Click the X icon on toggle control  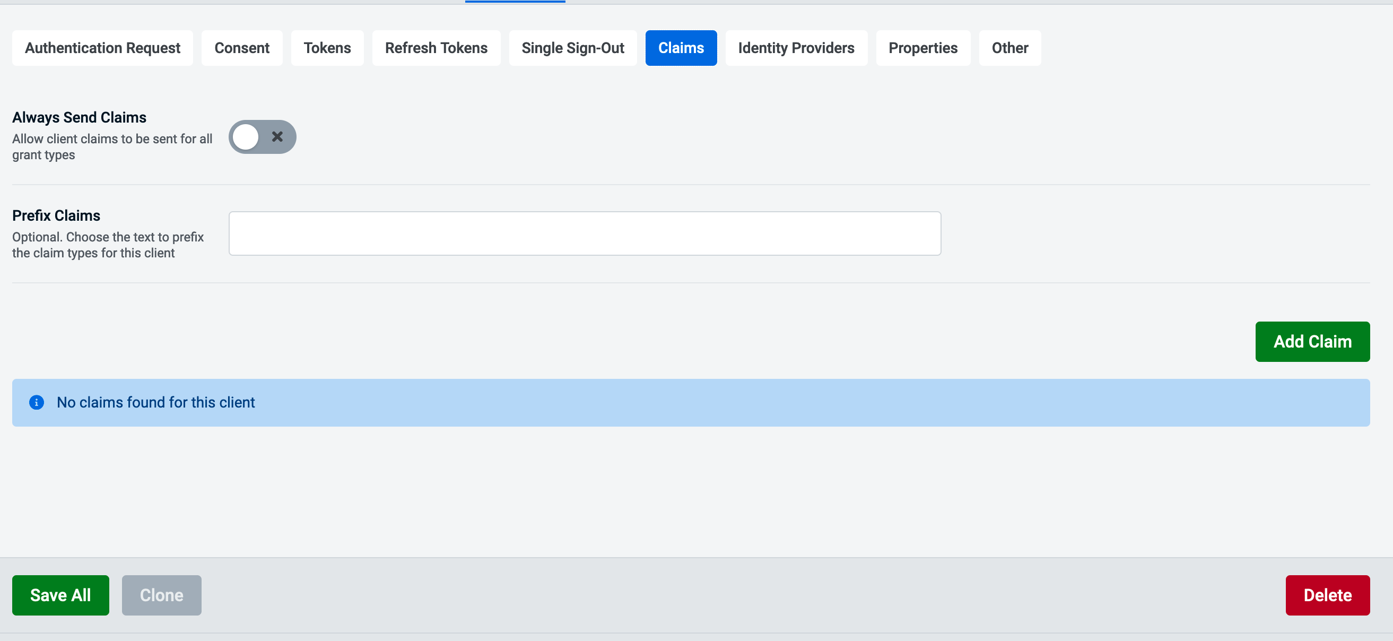point(279,137)
